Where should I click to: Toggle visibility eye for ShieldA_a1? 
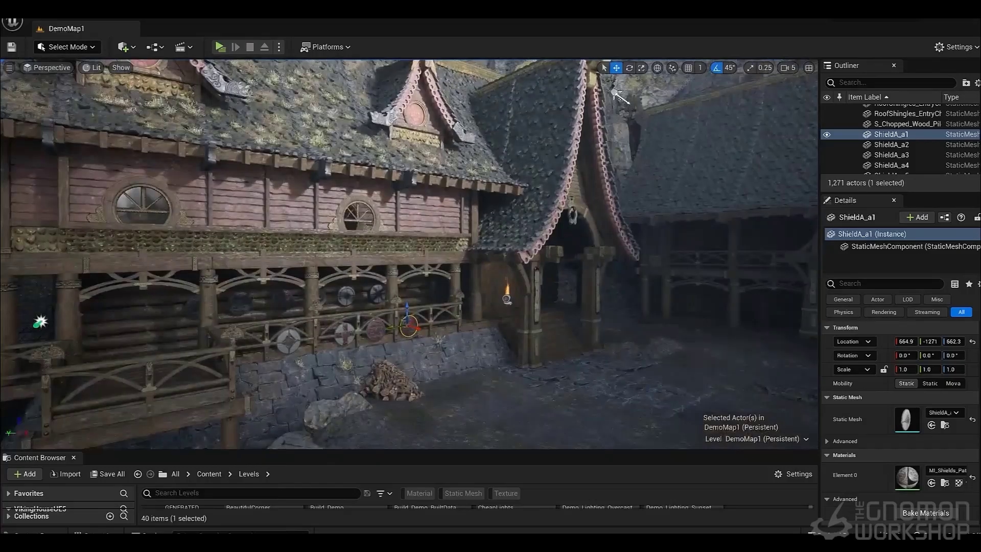click(827, 134)
